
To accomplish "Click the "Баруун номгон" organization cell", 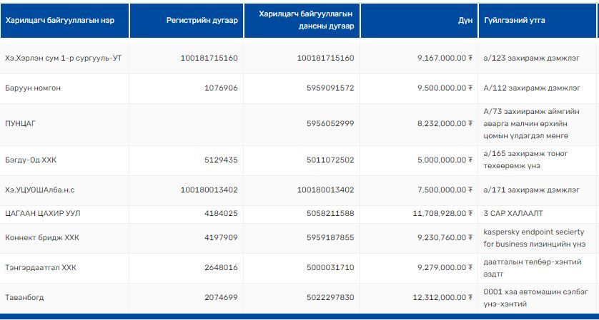I will 33,88.
